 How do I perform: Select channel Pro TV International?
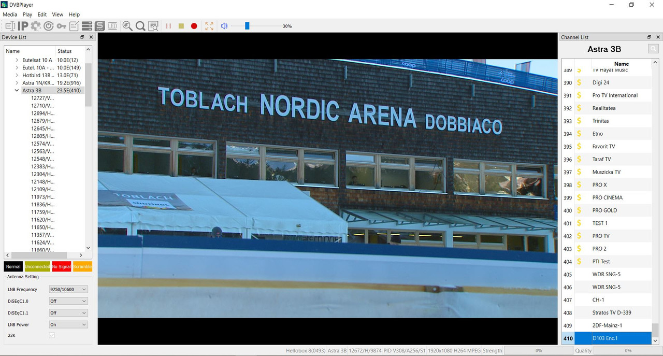[x=615, y=95]
